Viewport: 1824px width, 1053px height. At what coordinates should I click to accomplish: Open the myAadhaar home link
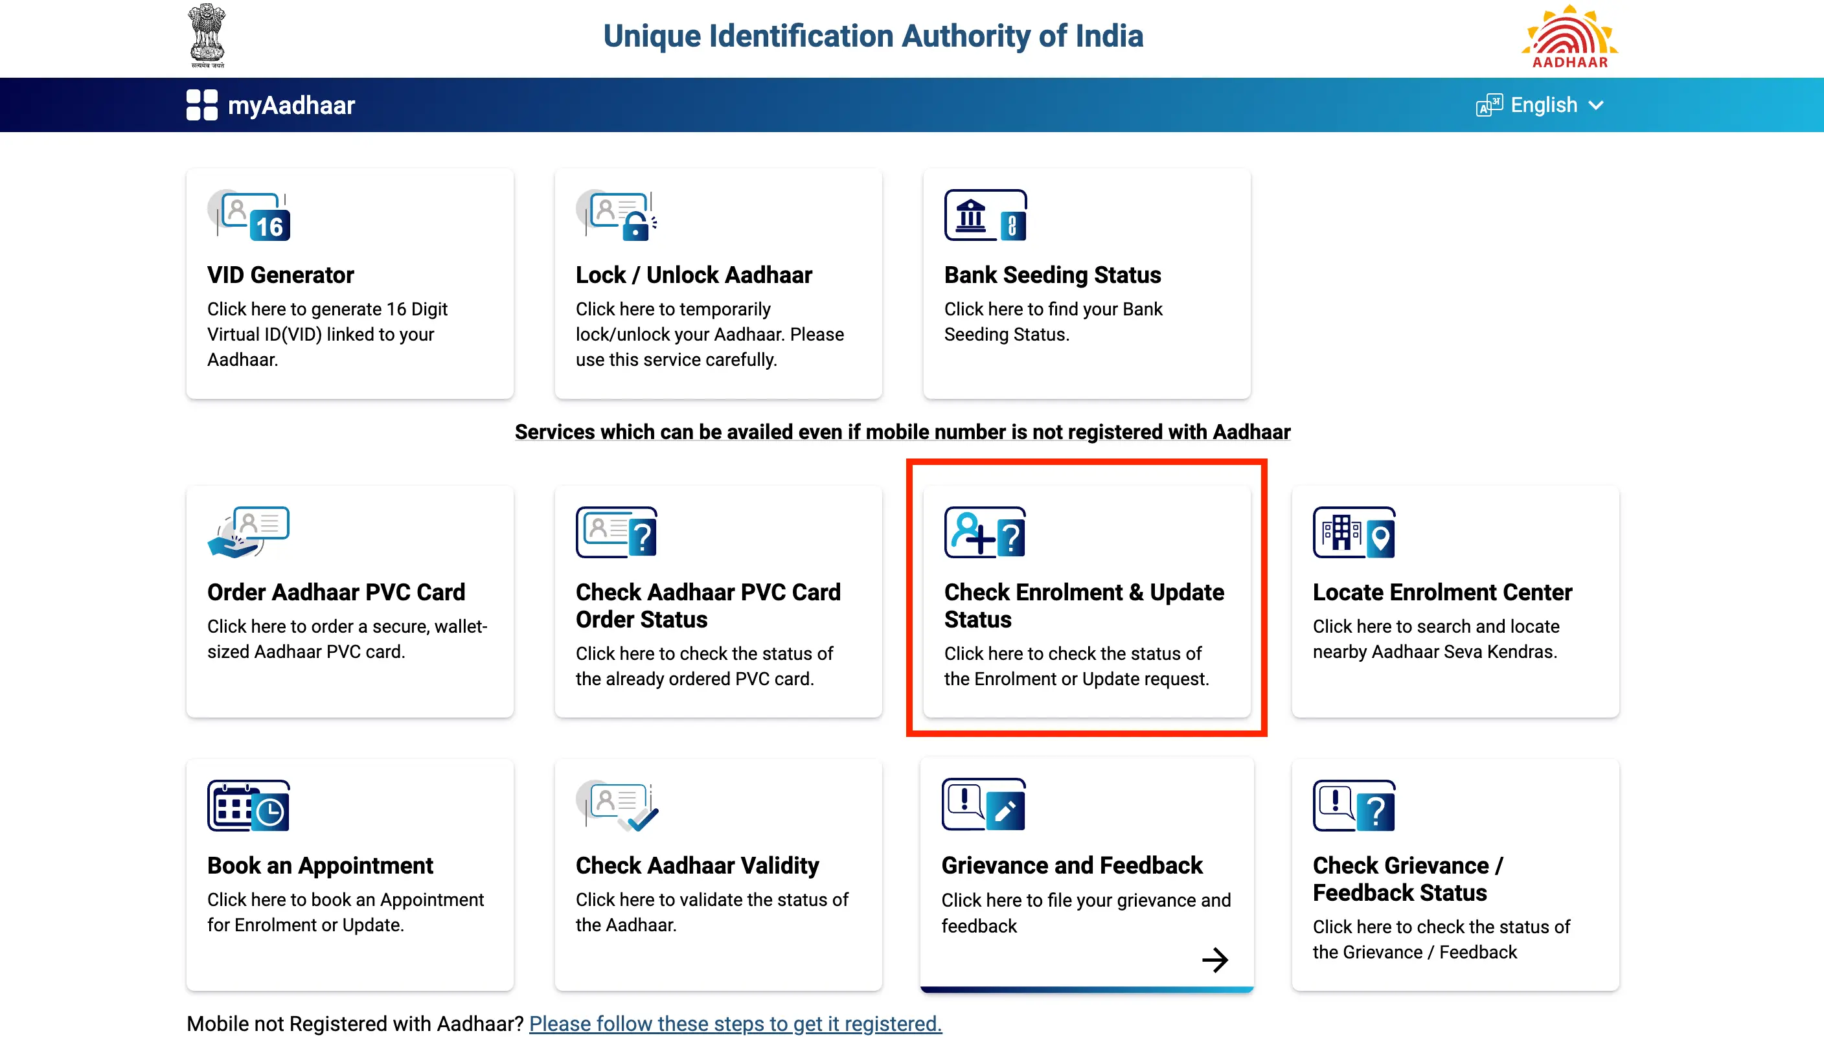point(271,105)
